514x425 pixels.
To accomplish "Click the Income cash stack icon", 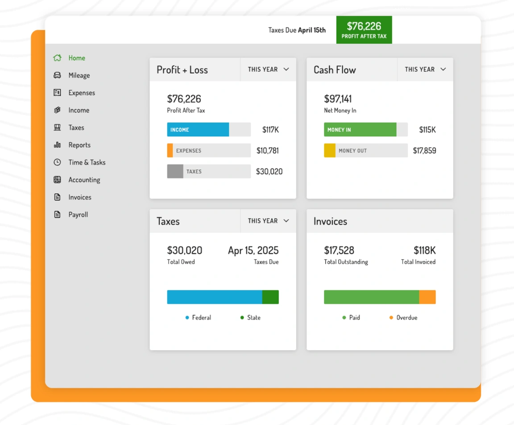I will [58, 110].
